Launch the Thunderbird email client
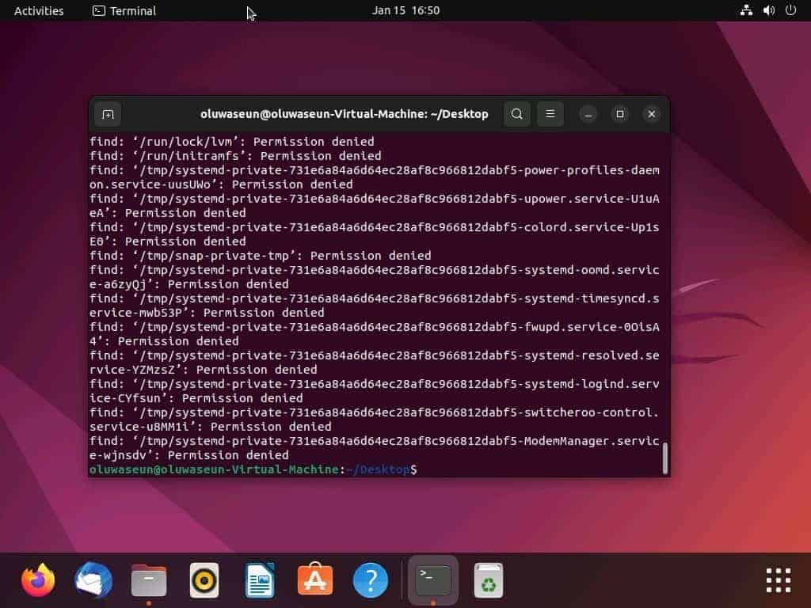This screenshot has height=608, width=811. click(93, 579)
